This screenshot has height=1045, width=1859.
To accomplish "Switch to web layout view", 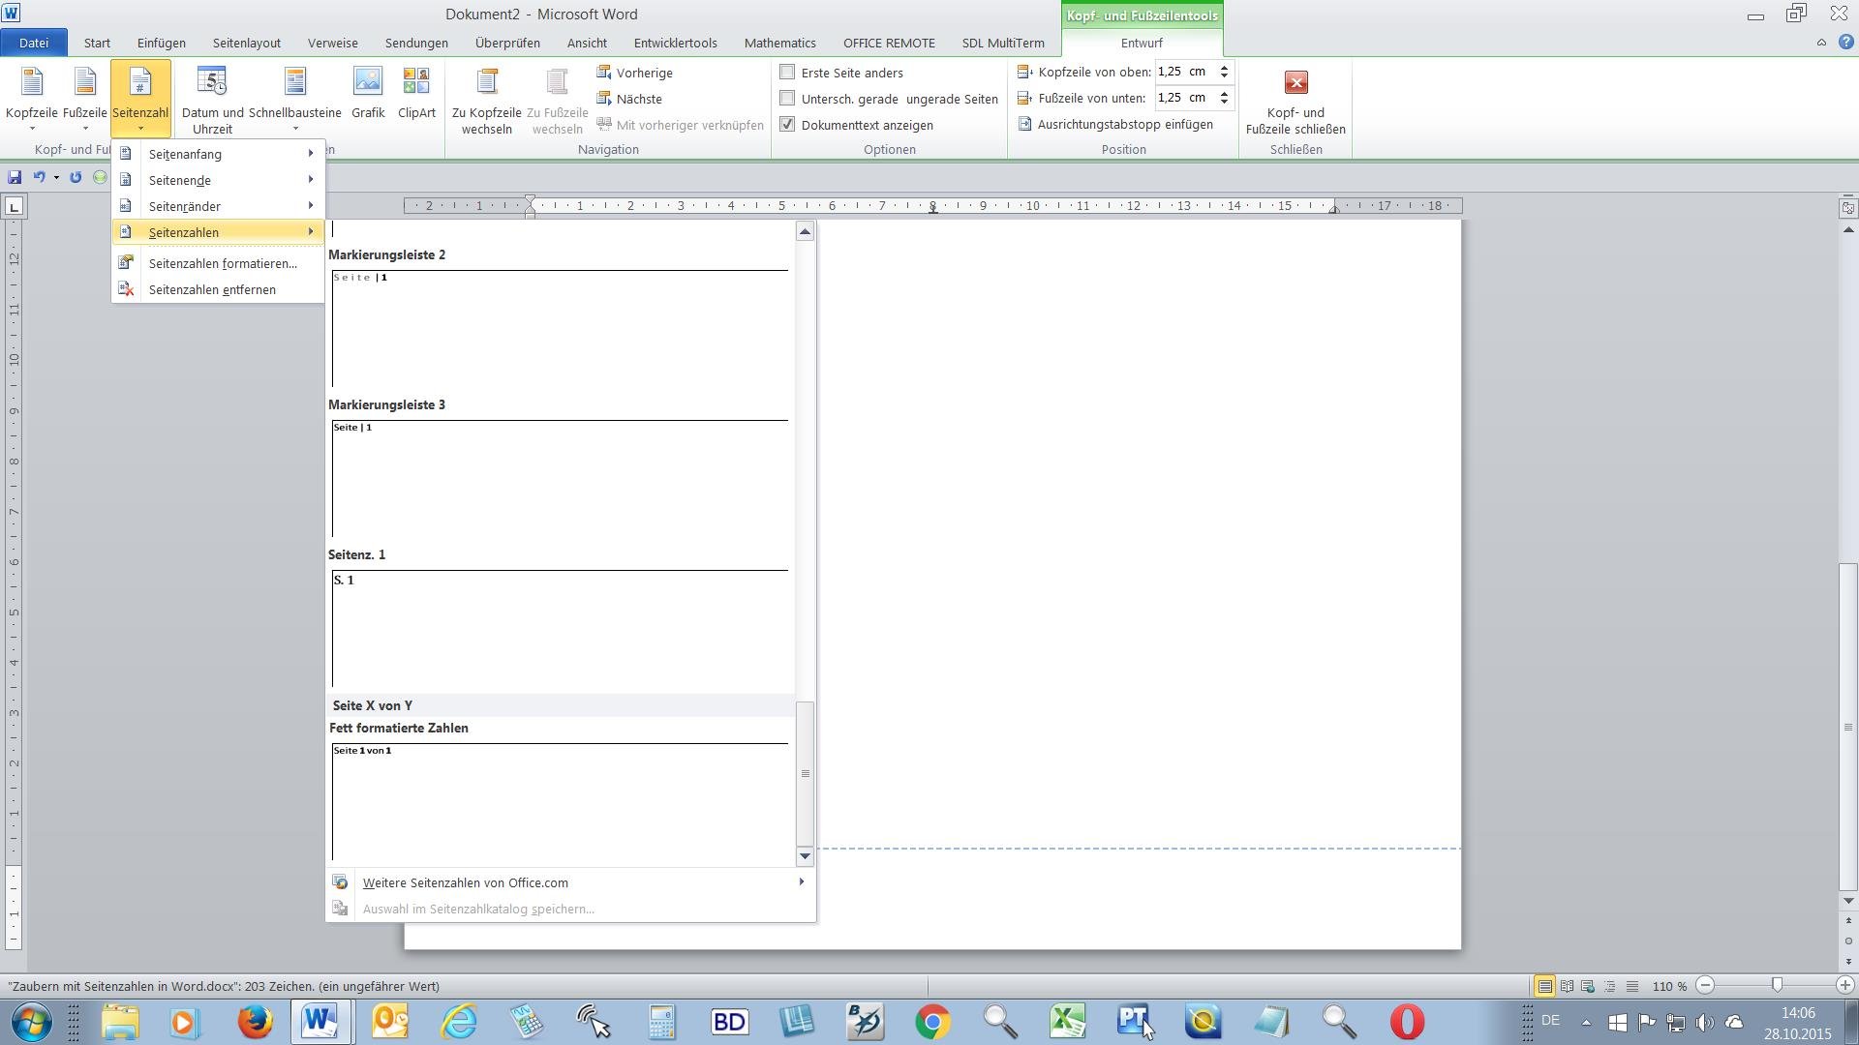I will pyautogui.click(x=1588, y=986).
